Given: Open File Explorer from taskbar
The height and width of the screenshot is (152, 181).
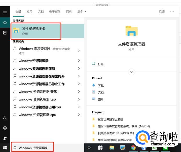Looking at the screenshot, I should [x=112, y=148].
